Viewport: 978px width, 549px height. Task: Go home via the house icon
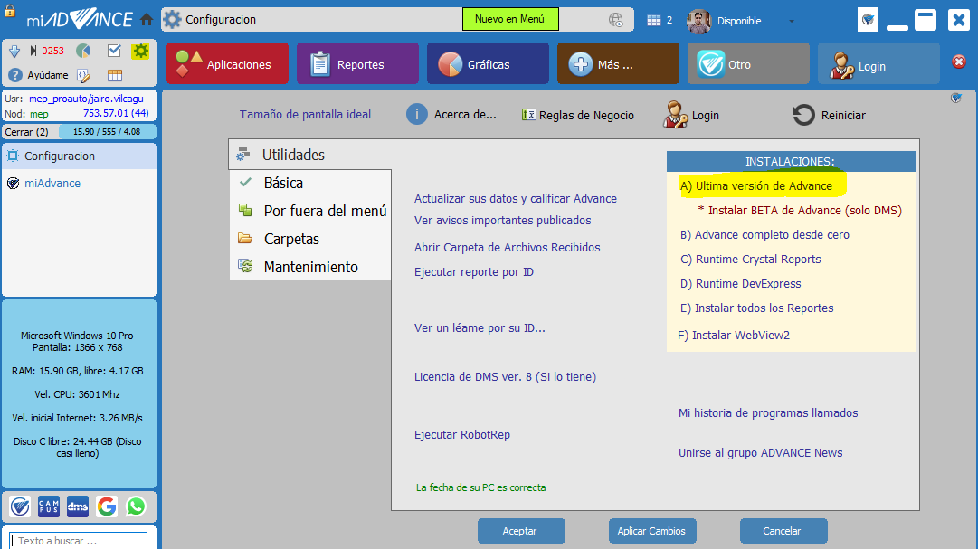147,19
